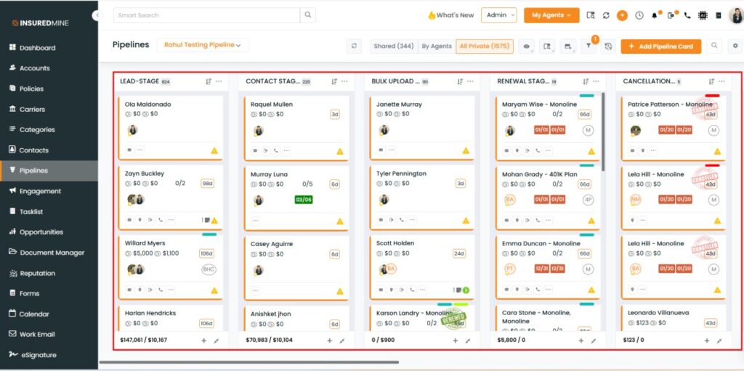Switch to All Private (1575) view
The image size is (744, 371).
click(485, 46)
